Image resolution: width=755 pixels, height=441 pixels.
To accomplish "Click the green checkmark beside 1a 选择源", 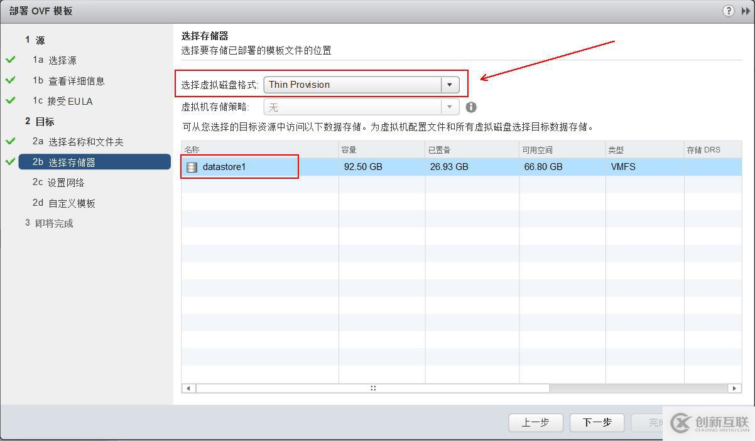I will [11, 60].
